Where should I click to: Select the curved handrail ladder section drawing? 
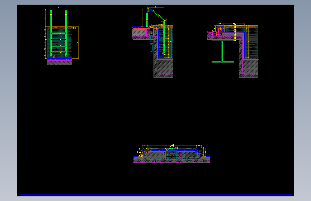(153, 42)
